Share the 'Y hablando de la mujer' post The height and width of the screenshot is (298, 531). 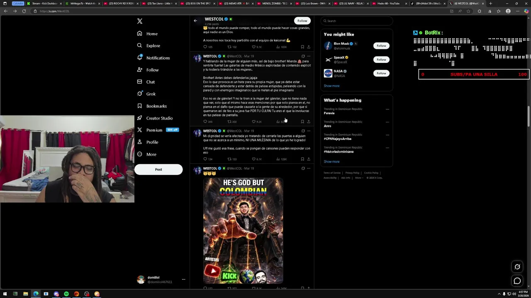pyautogui.click(x=308, y=122)
